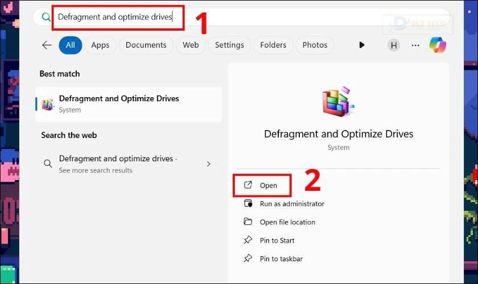Click 'See more search results' text
Screen dimensions: 478x284
(x=96, y=170)
